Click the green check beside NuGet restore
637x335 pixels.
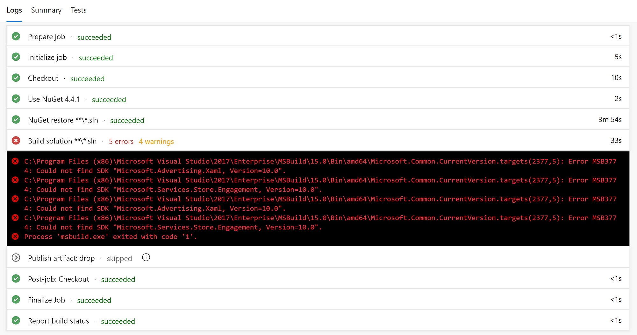click(16, 120)
